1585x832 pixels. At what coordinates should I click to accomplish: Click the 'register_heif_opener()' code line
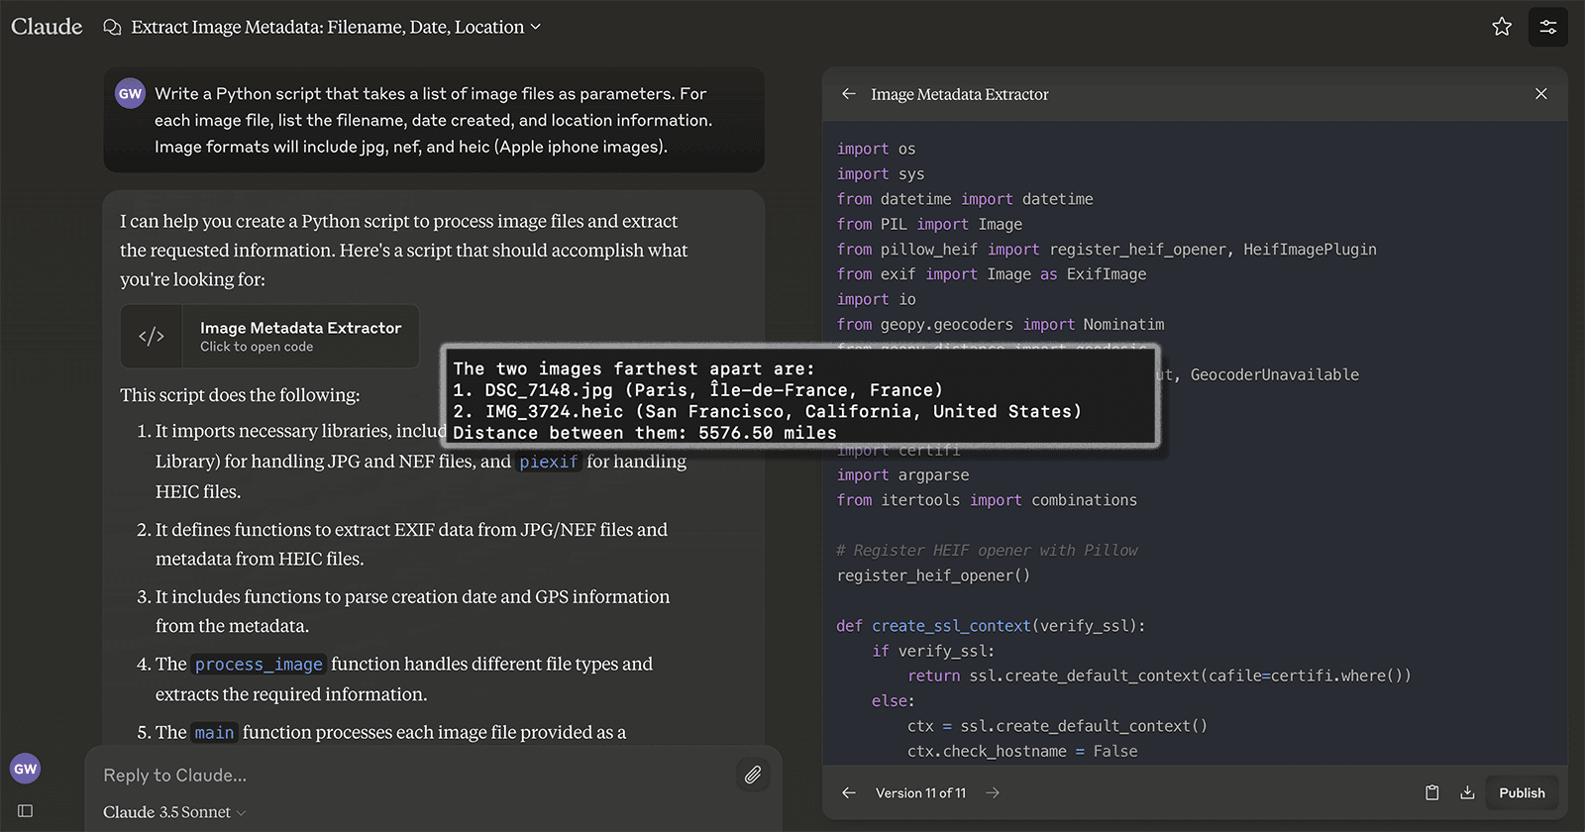(x=933, y=575)
